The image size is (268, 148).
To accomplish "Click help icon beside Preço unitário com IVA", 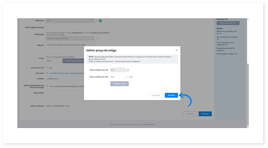I will 131,77.
